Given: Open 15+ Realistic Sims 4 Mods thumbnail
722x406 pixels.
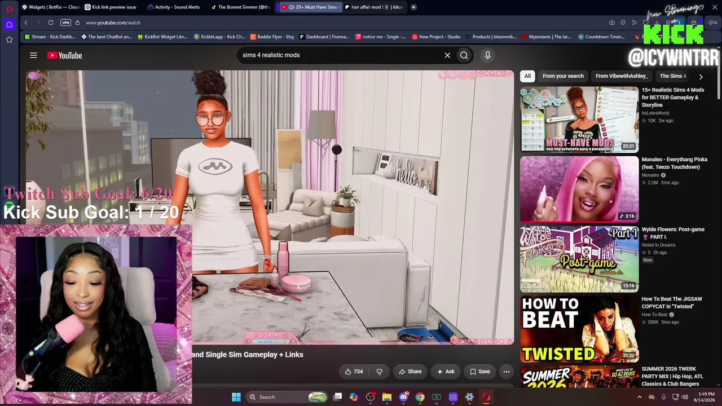Looking at the screenshot, I should pyautogui.click(x=579, y=119).
